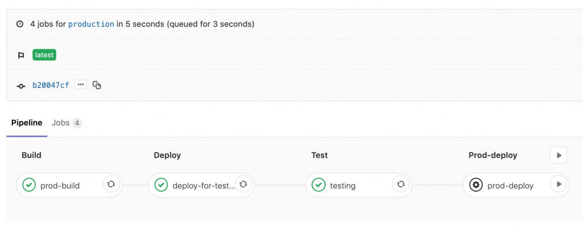
Task: Click the prod-build passed status icon
Action: (x=29, y=185)
